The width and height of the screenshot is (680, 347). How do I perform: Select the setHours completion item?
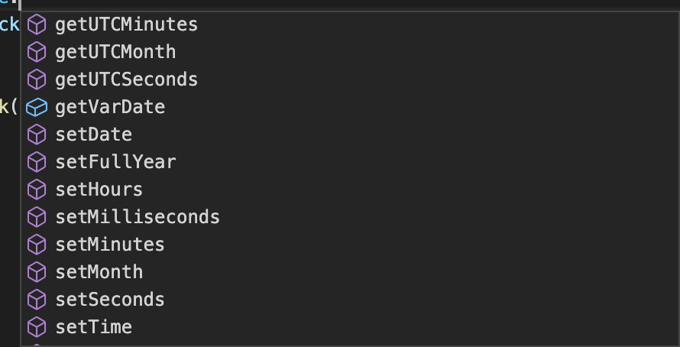coord(350,190)
